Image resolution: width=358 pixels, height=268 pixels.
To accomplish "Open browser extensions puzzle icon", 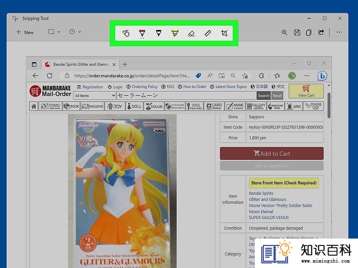I will click(x=262, y=76).
